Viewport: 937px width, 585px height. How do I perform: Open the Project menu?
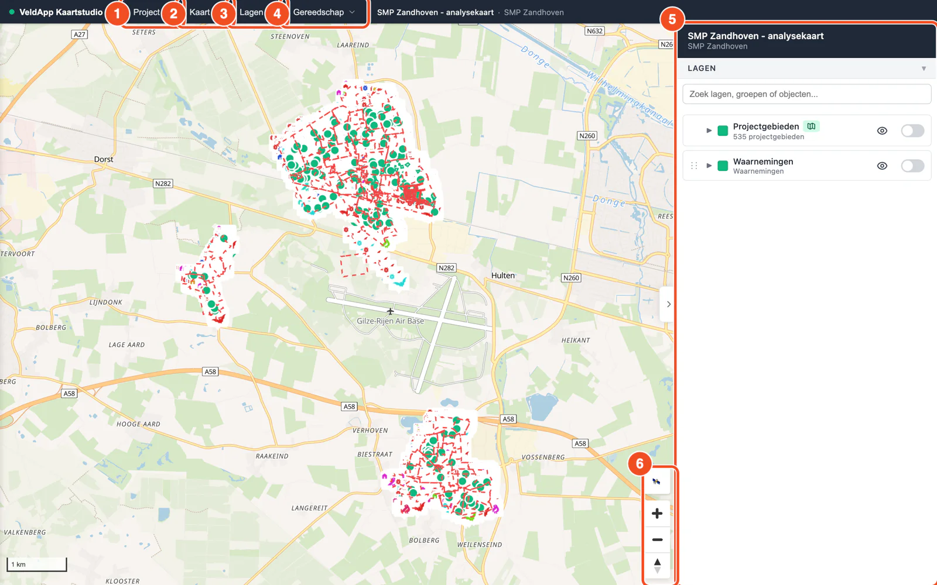146,12
